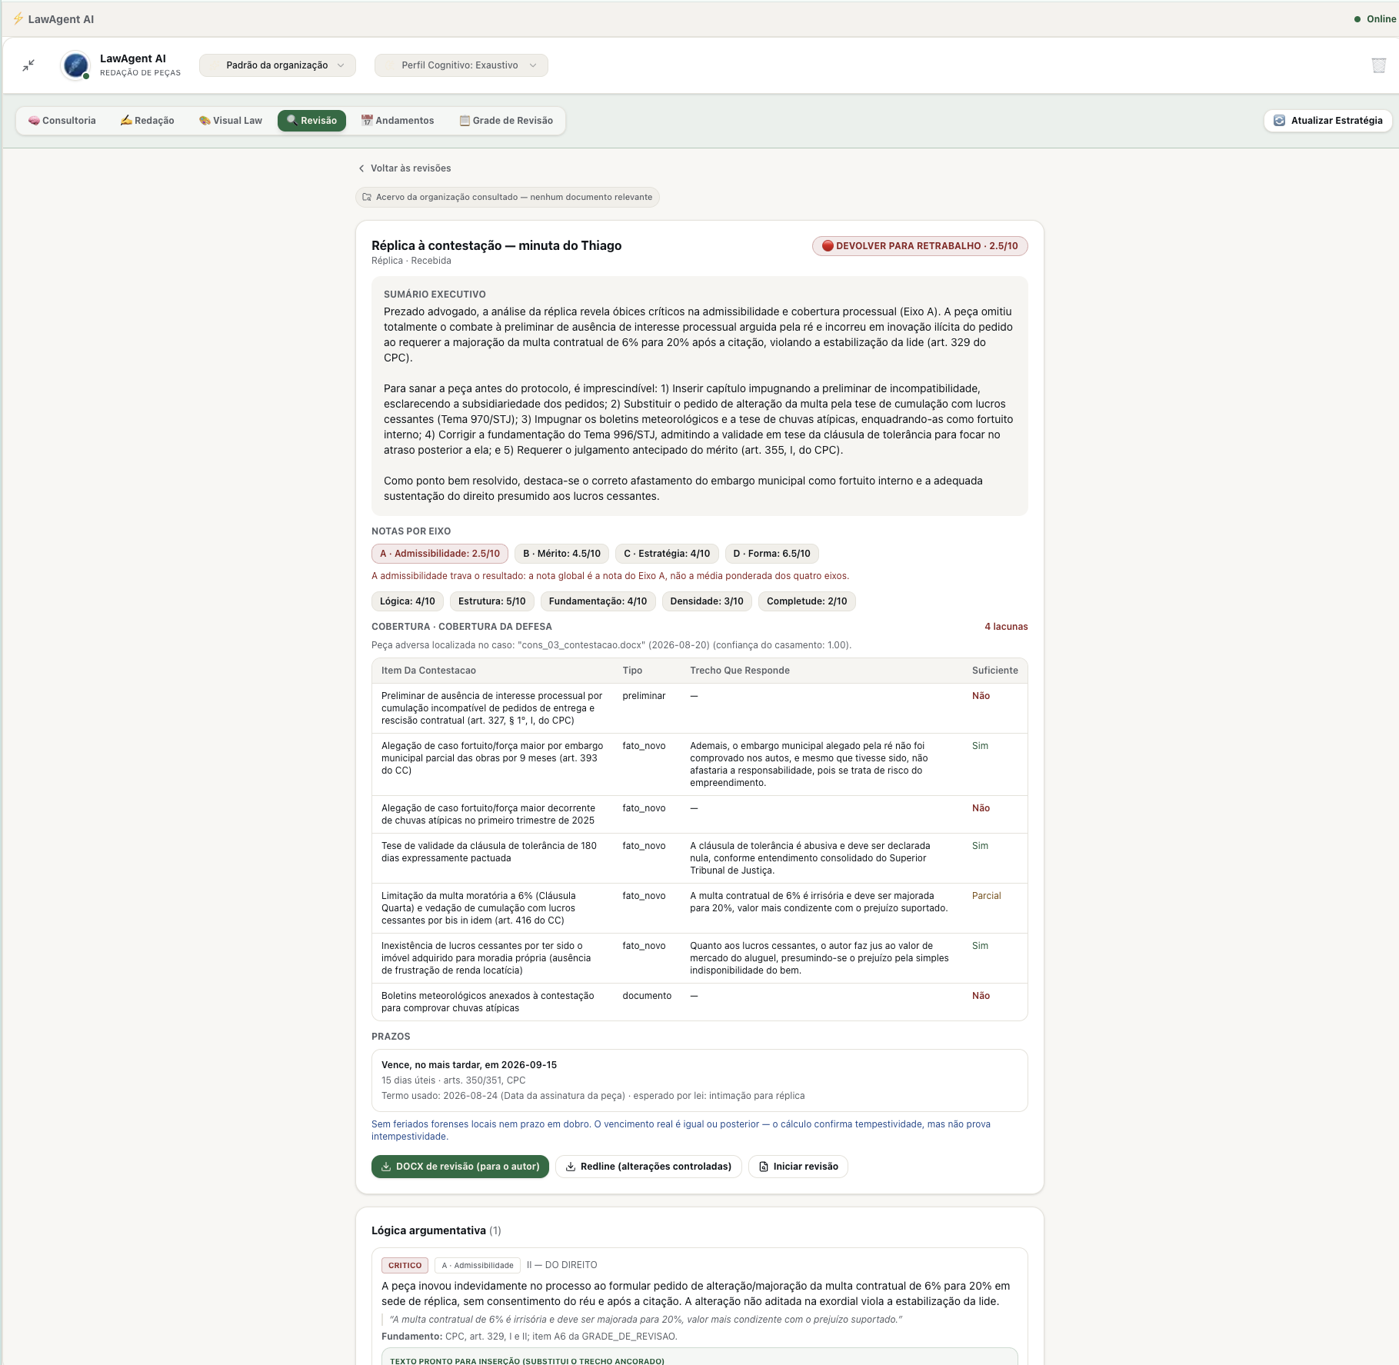Open the Grade de Revisão tab
This screenshot has height=1365, width=1399.
(x=506, y=121)
